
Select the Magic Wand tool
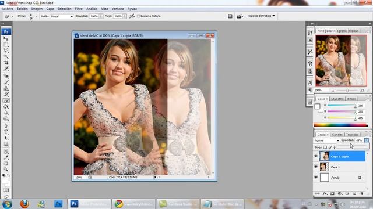point(6,57)
